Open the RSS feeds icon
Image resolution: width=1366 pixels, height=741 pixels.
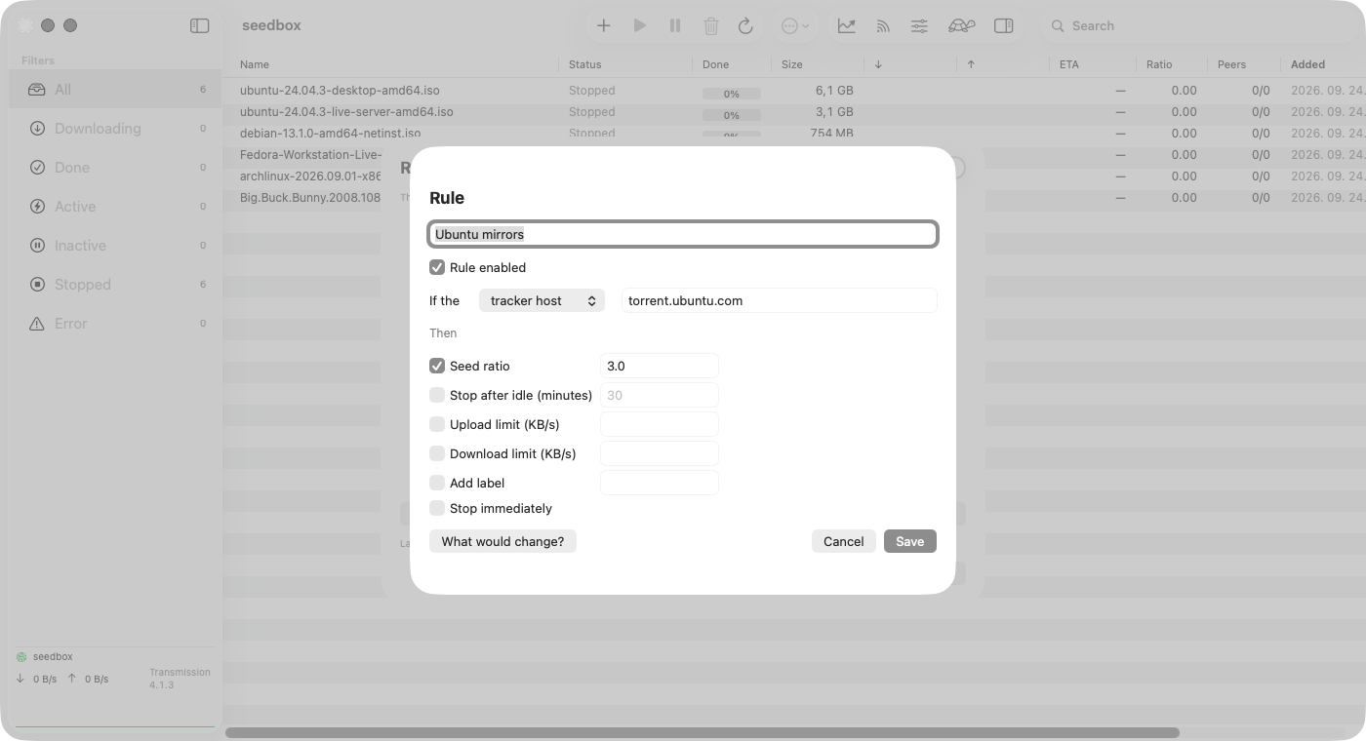click(883, 26)
